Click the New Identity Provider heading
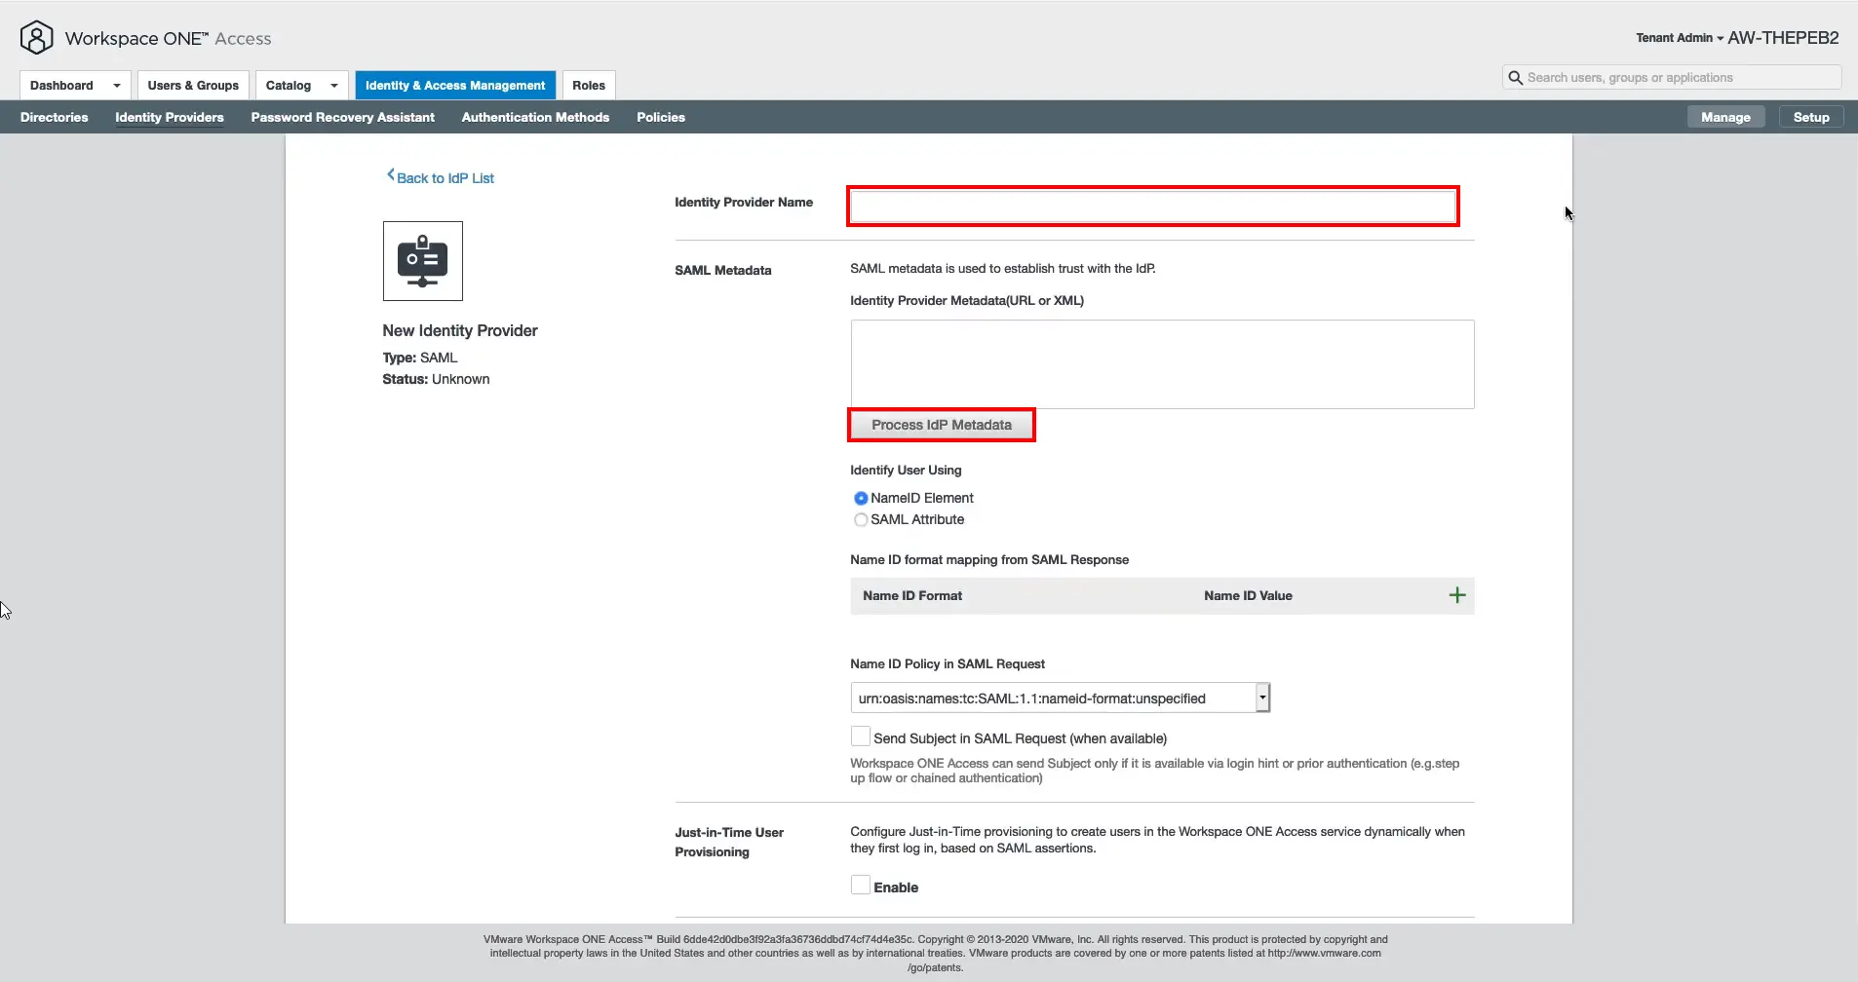The width and height of the screenshot is (1858, 982). coord(460,331)
